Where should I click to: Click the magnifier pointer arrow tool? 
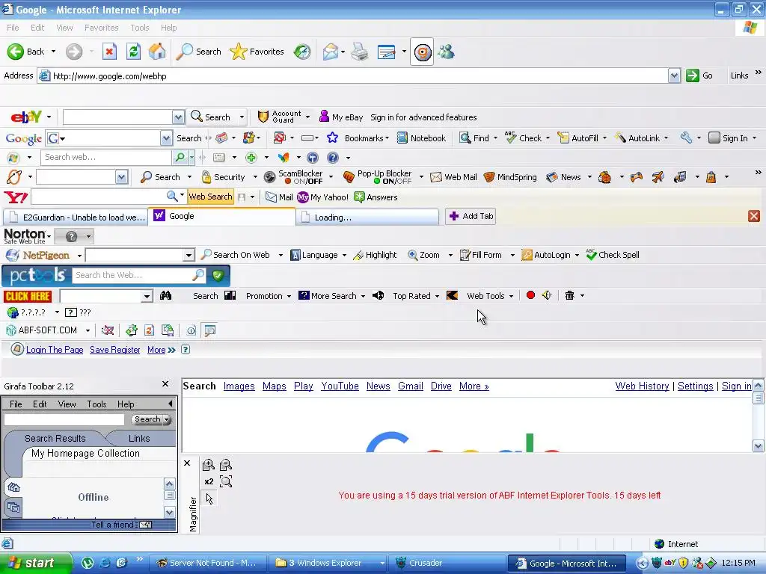click(x=209, y=499)
